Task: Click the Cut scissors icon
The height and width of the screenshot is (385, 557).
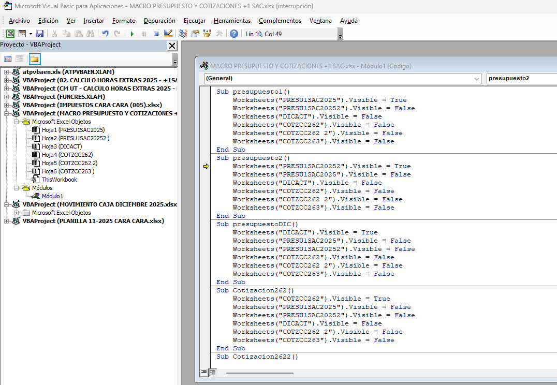Action: (54, 34)
